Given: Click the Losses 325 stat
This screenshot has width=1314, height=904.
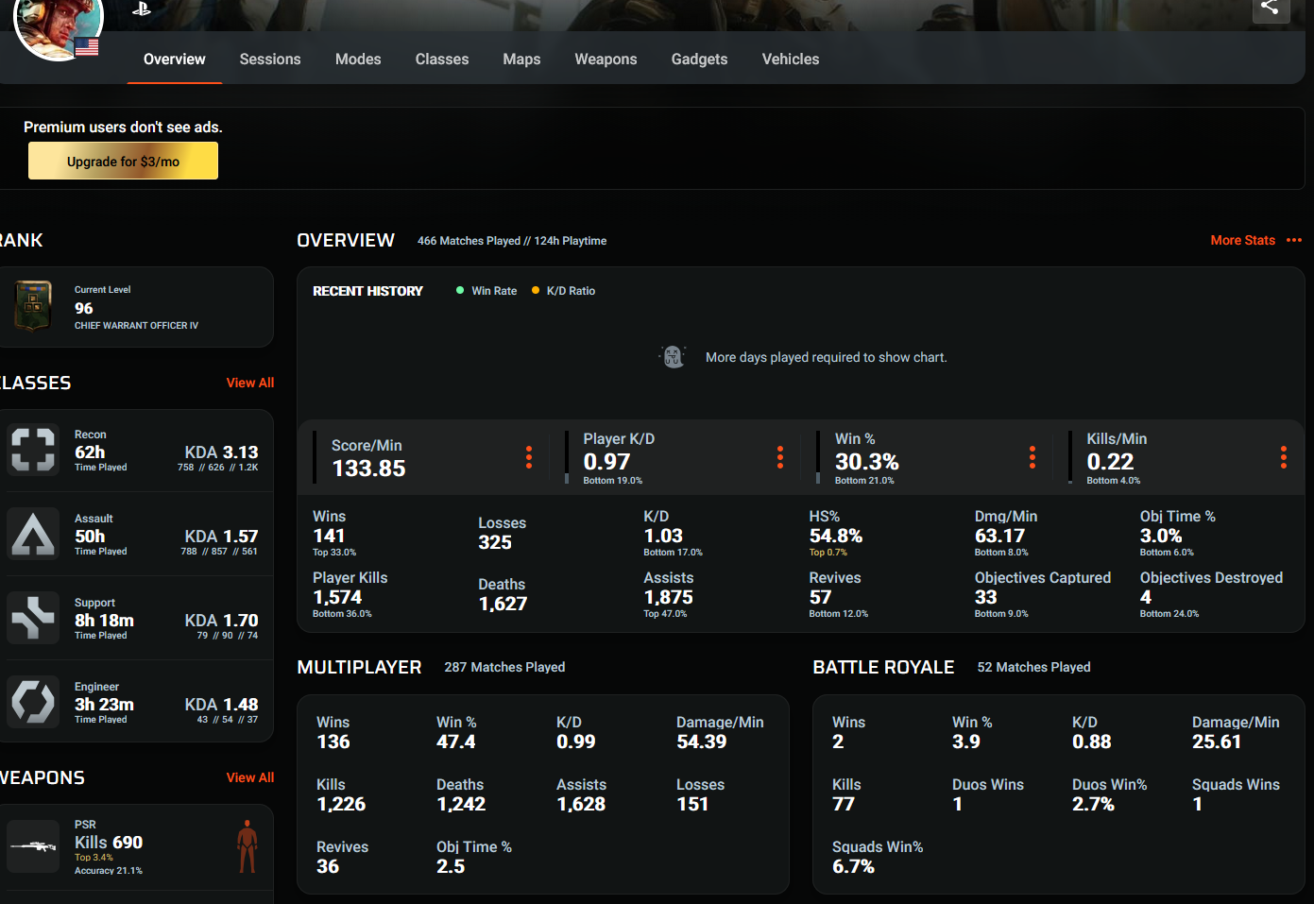Looking at the screenshot, I should (502, 534).
